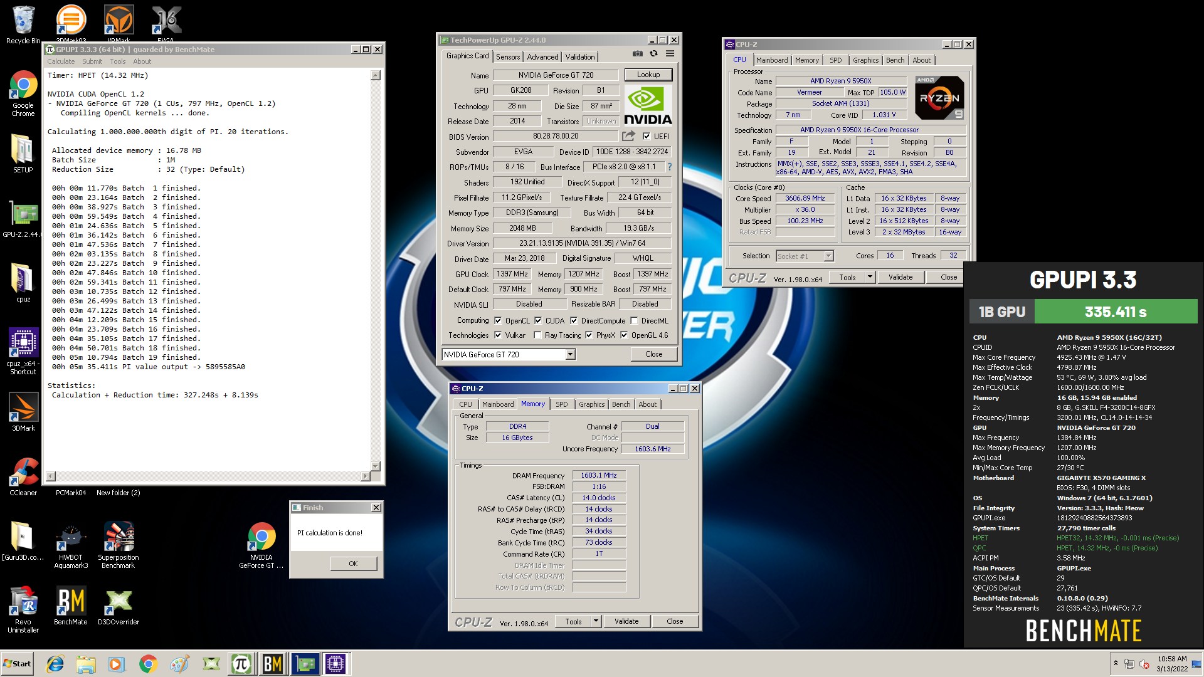Click Show Desktop strip beside taskbar clock

[1197, 664]
